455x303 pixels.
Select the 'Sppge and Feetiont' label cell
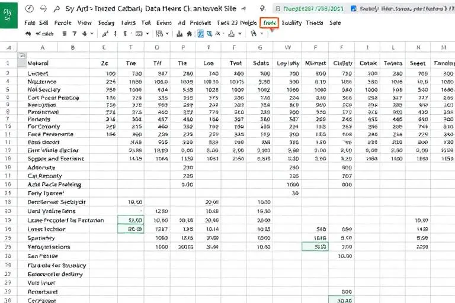click(x=53, y=159)
